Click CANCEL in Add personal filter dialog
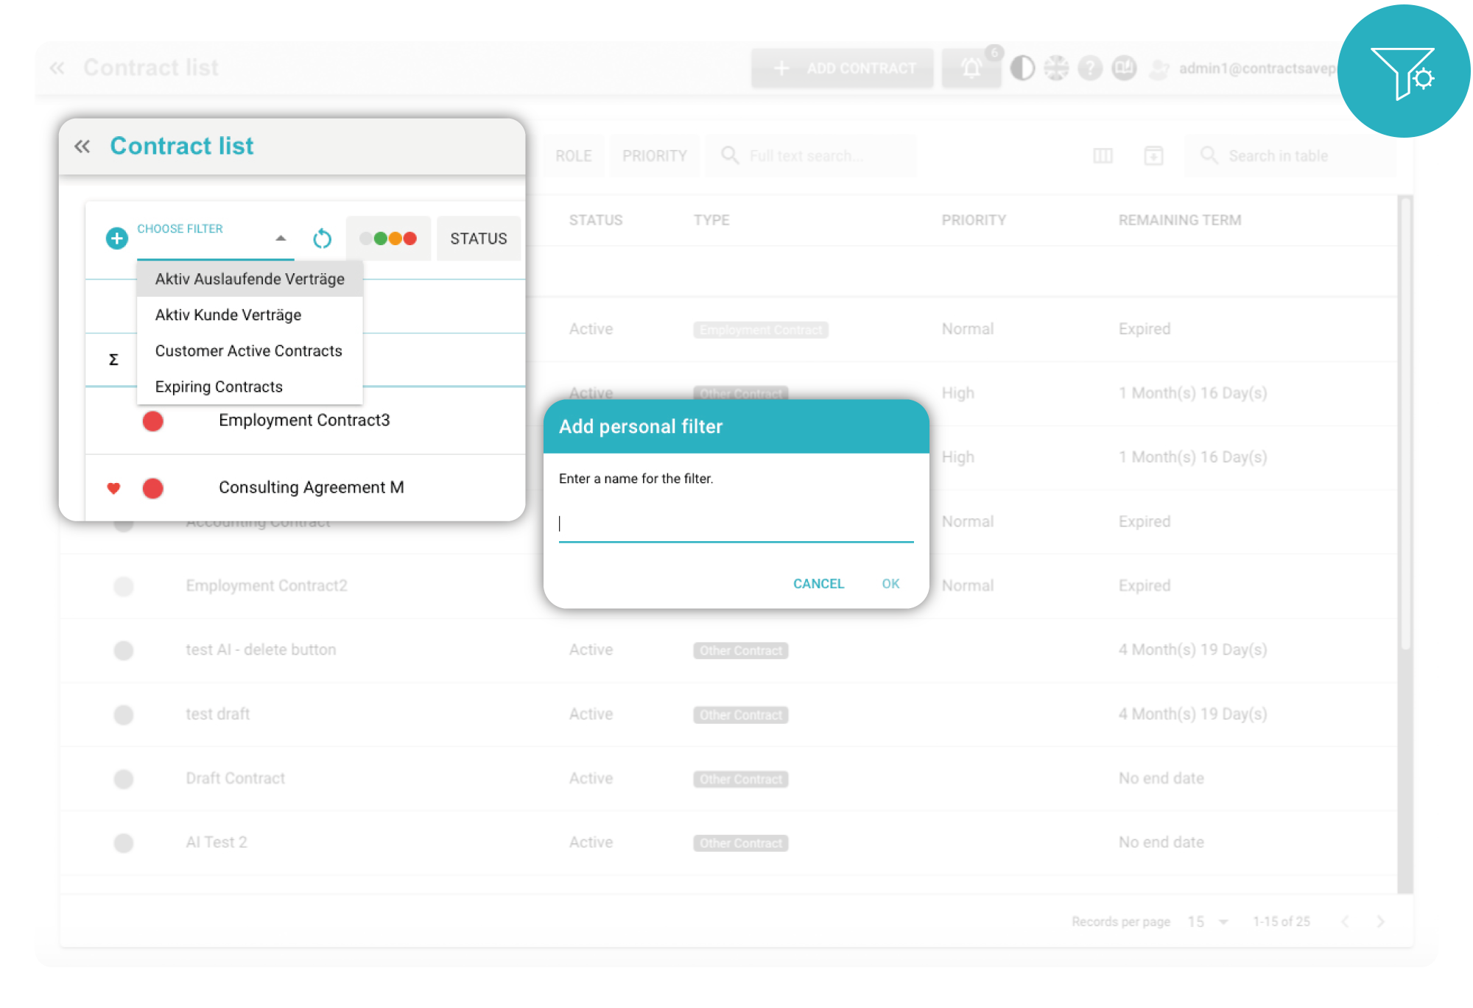 tap(818, 584)
